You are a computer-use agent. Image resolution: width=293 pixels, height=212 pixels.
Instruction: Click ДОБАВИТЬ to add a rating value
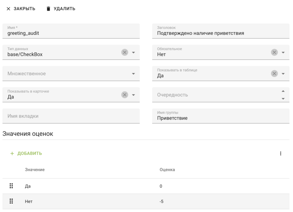(26, 153)
